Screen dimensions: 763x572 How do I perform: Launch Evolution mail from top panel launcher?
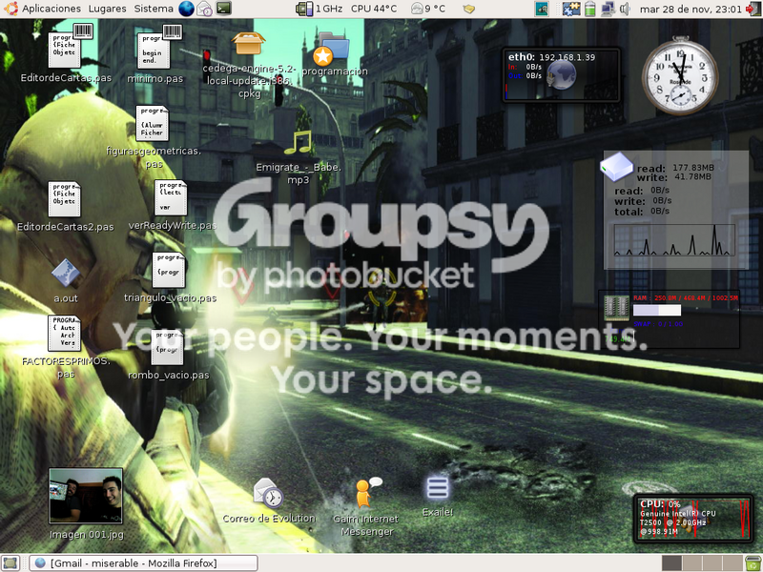pyautogui.click(x=204, y=9)
